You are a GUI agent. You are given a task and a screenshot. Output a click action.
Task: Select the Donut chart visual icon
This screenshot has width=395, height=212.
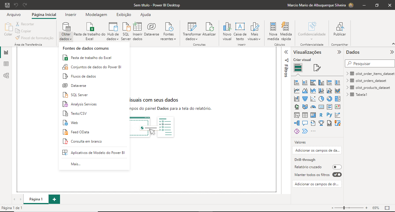329,99
